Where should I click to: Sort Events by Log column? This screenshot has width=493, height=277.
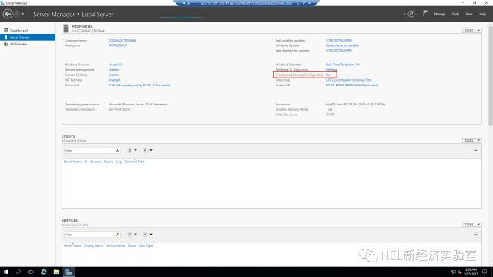tap(119, 162)
